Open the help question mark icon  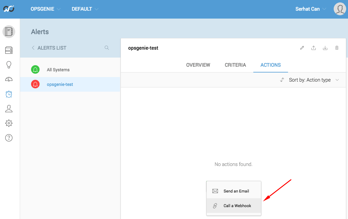click(9, 138)
